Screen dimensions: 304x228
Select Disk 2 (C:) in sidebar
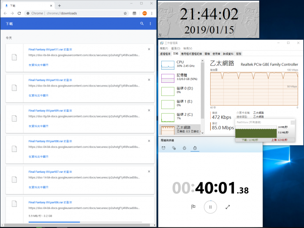180,117
